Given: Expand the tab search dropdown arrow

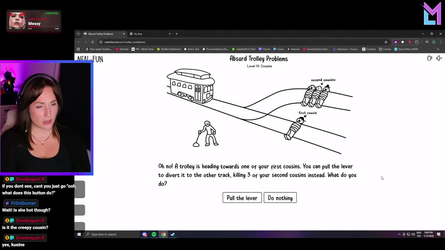Looking at the screenshot, I should [78, 34].
